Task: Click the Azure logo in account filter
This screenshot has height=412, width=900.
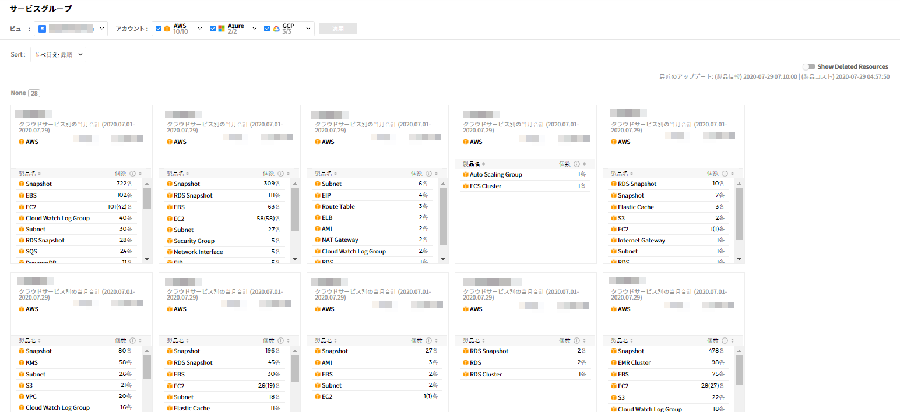Action: (222, 29)
